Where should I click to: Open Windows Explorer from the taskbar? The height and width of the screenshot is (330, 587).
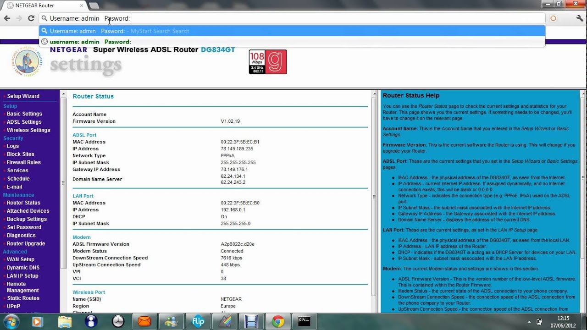[x=65, y=322]
